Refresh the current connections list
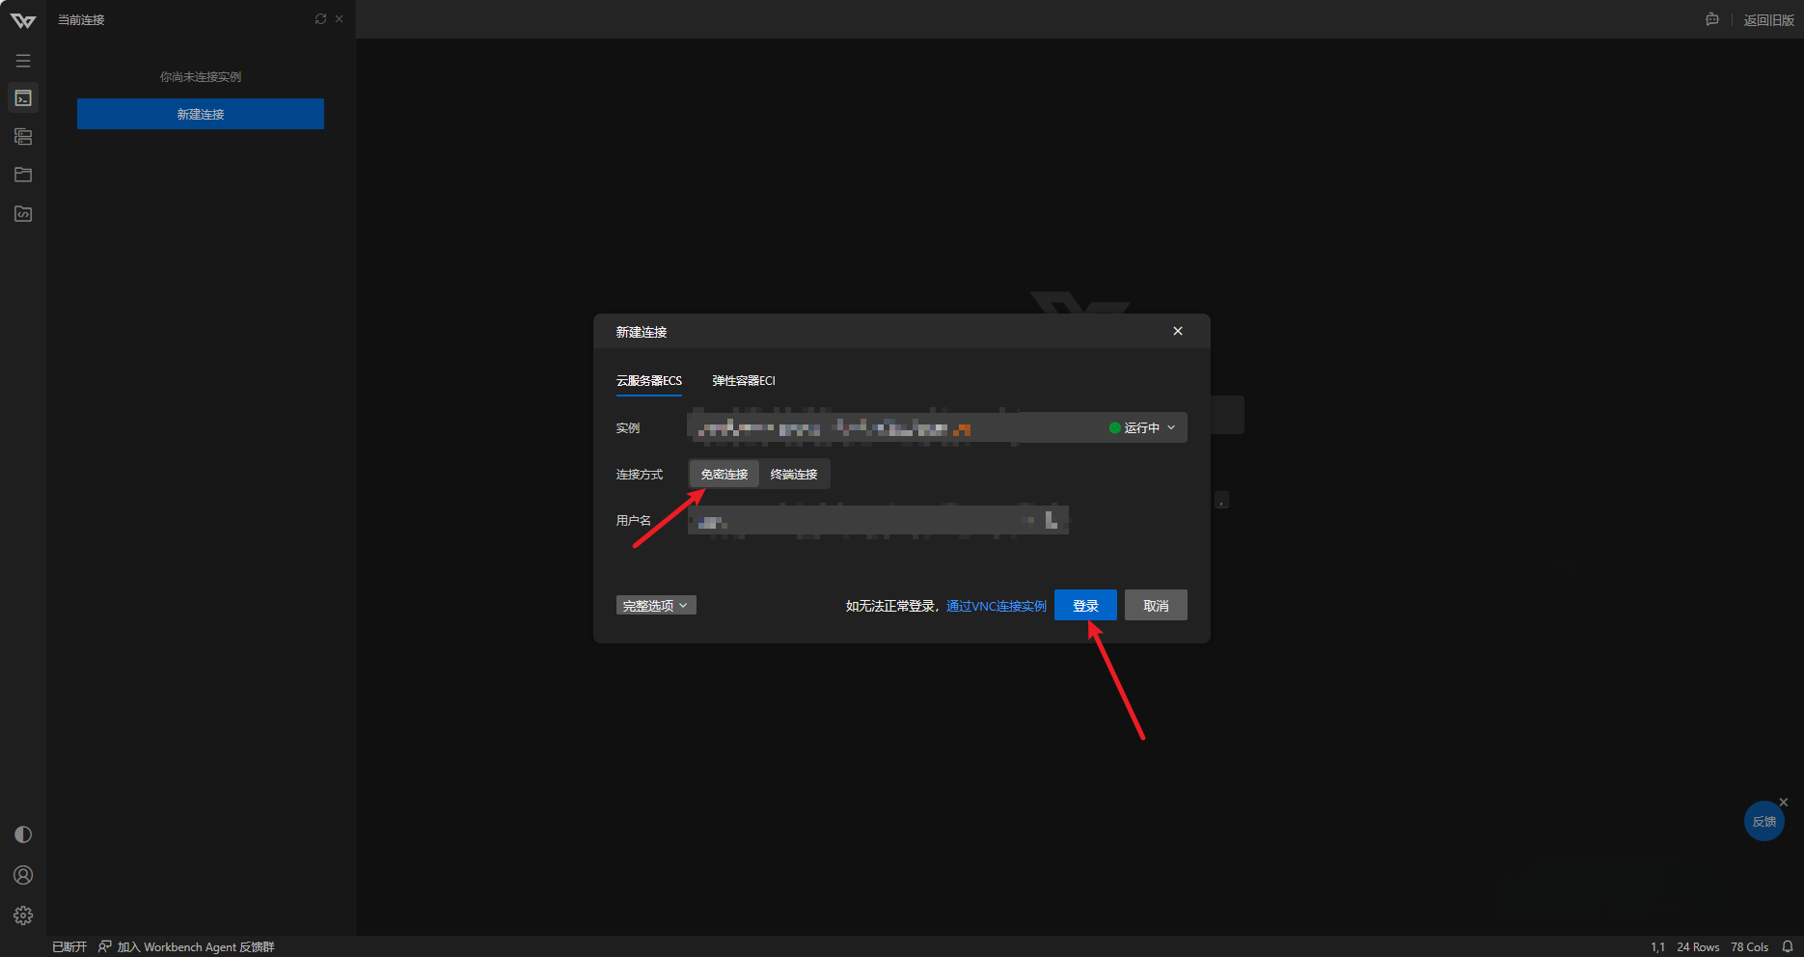The height and width of the screenshot is (957, 1804). pos(320,19)
